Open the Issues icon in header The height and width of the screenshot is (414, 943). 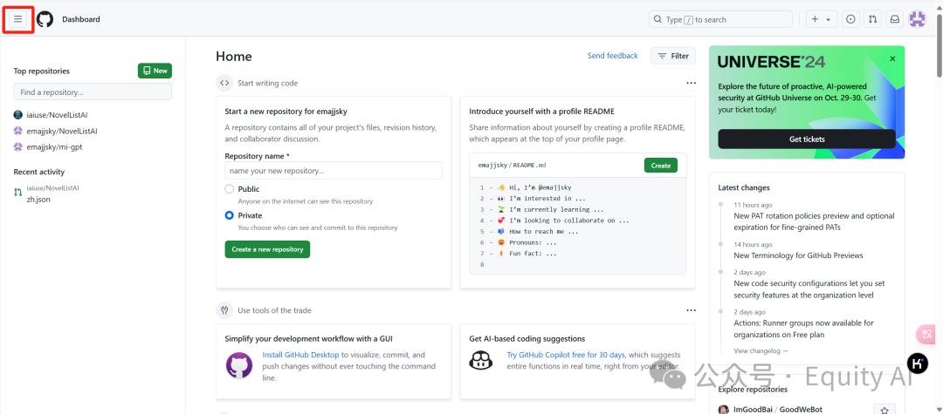[x=850, y=19]
